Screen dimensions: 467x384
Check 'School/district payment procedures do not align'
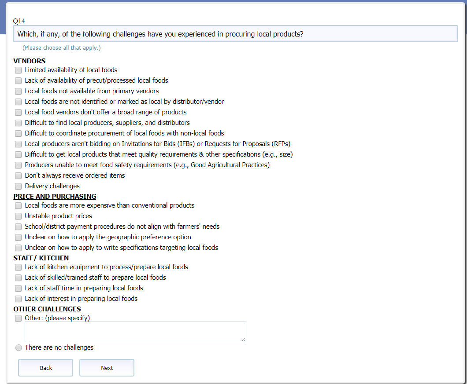(18, 227)
